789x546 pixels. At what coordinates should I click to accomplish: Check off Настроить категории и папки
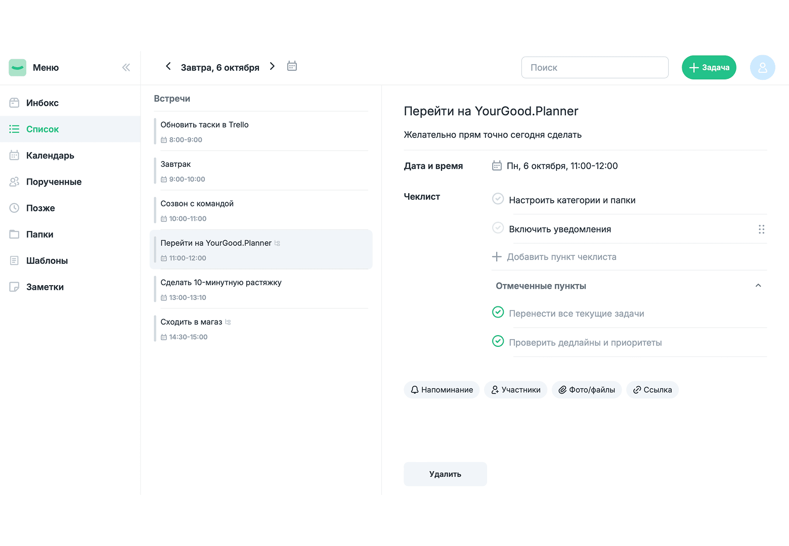[x=498, y=199]
